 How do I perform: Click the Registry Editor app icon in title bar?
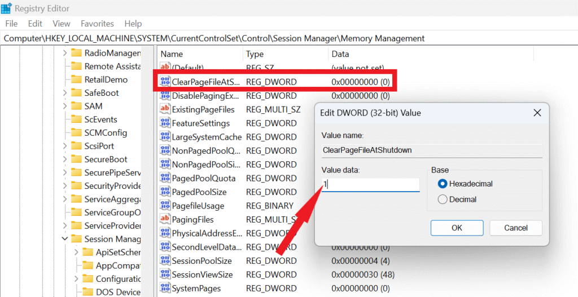[x=7, y=8]
